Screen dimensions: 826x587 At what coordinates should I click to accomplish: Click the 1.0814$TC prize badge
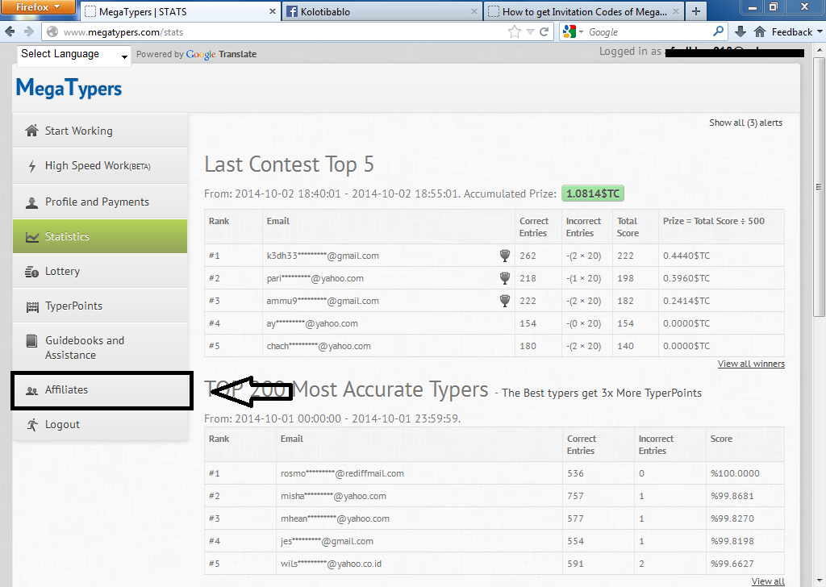click(x=593, y=194)
